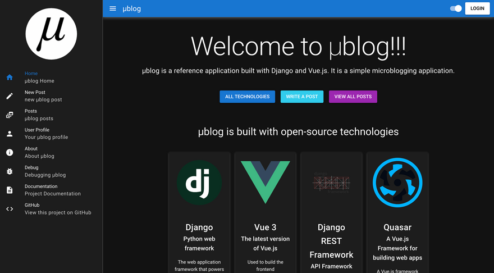Click the µ logo avatar in sidebar
The height and width of the screenshot is (273, 494).
tap(51, 34)
